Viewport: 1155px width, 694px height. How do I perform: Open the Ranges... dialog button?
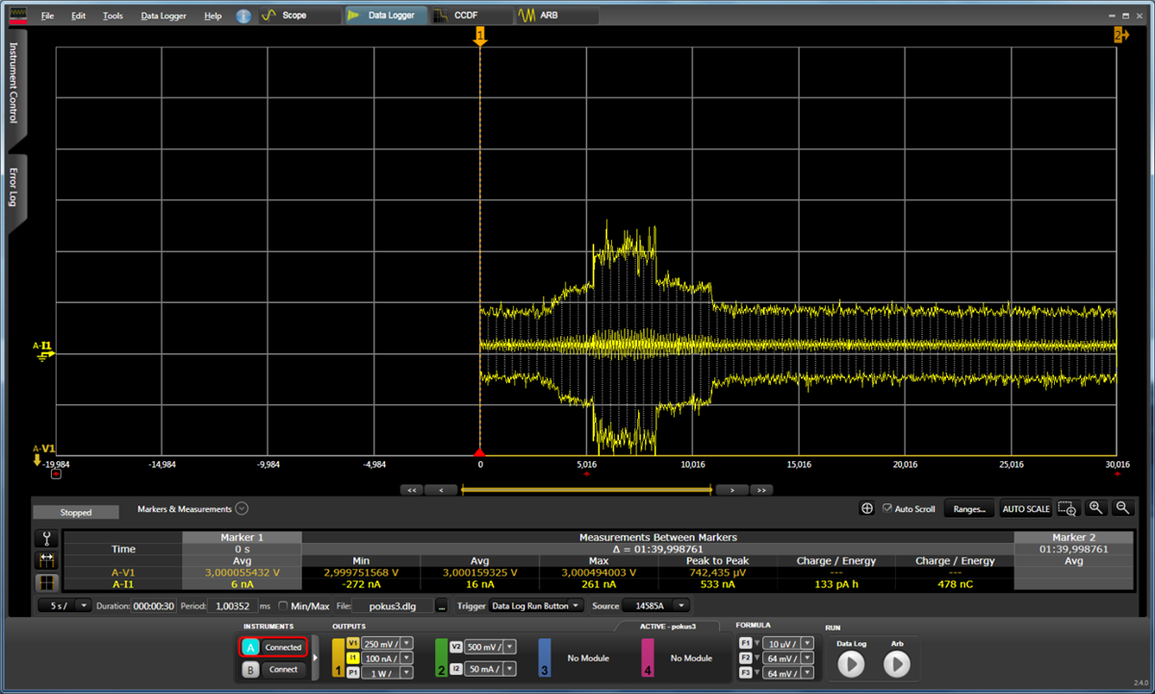click(968, 509)
